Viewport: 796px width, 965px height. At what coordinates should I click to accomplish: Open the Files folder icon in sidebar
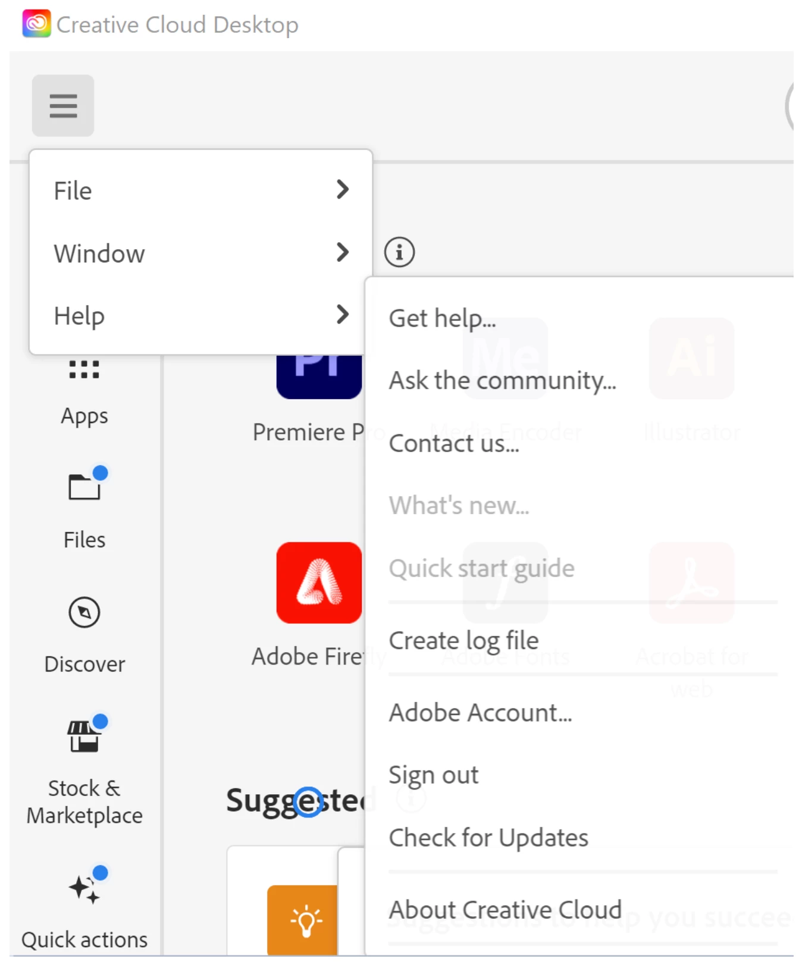84,487
